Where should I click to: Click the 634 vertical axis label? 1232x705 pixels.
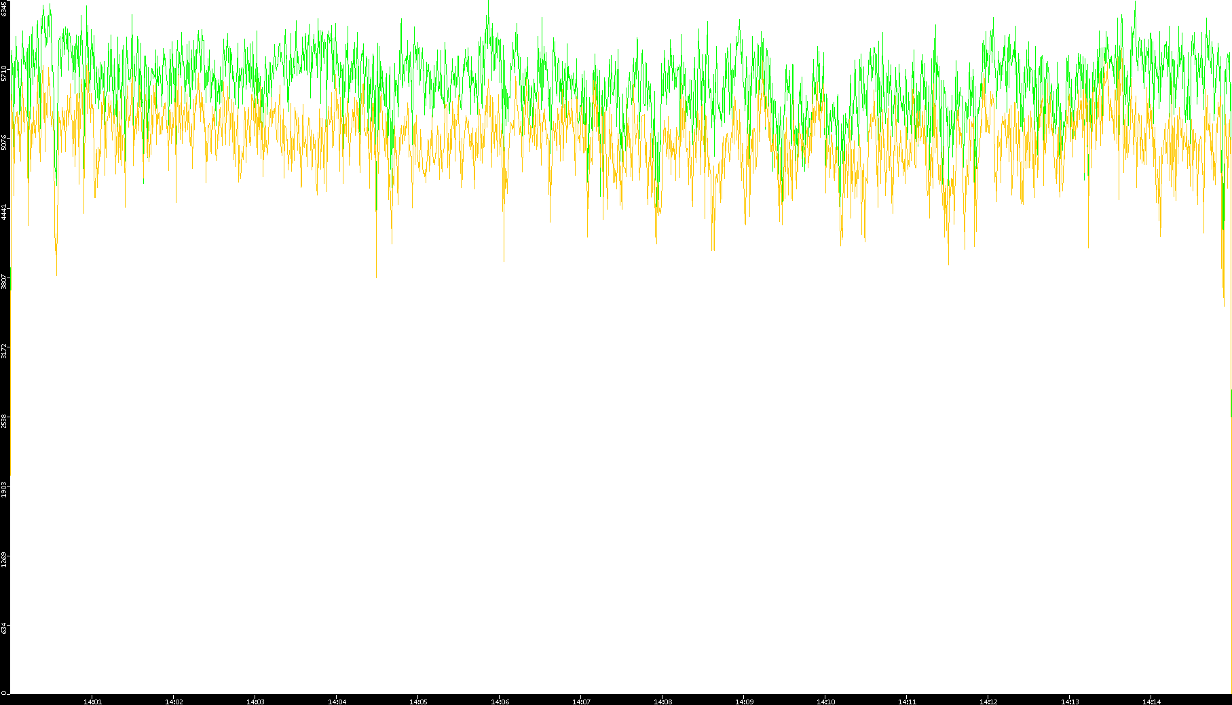(4, 628)
